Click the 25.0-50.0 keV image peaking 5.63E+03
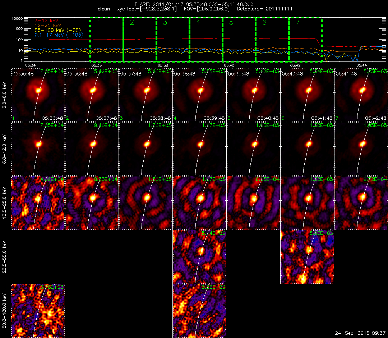 pyautogui.click(x=307, y=257)
